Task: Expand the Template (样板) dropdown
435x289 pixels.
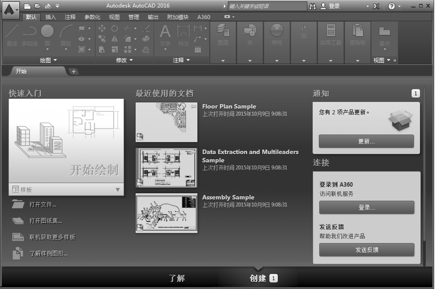Action: click(x=117, y=190)
